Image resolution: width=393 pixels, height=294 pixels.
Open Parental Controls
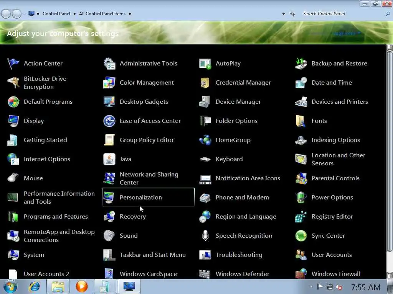click(327, 178)
